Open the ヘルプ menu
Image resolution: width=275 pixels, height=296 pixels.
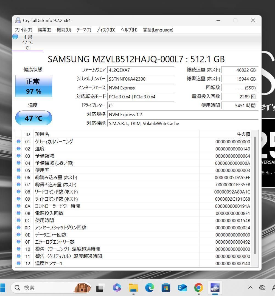coord(128,30)
